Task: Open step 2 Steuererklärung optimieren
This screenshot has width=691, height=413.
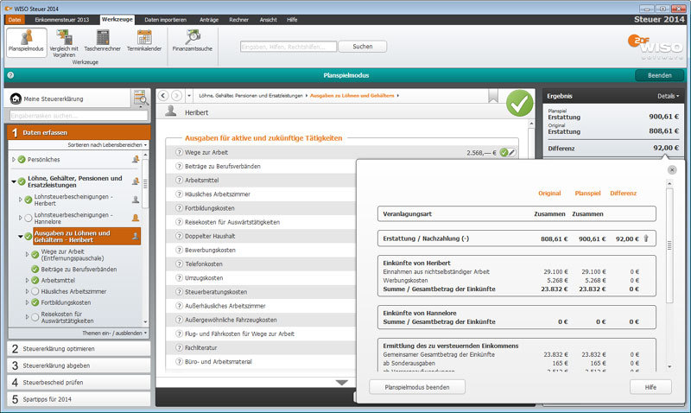Action: coord(79,349)
